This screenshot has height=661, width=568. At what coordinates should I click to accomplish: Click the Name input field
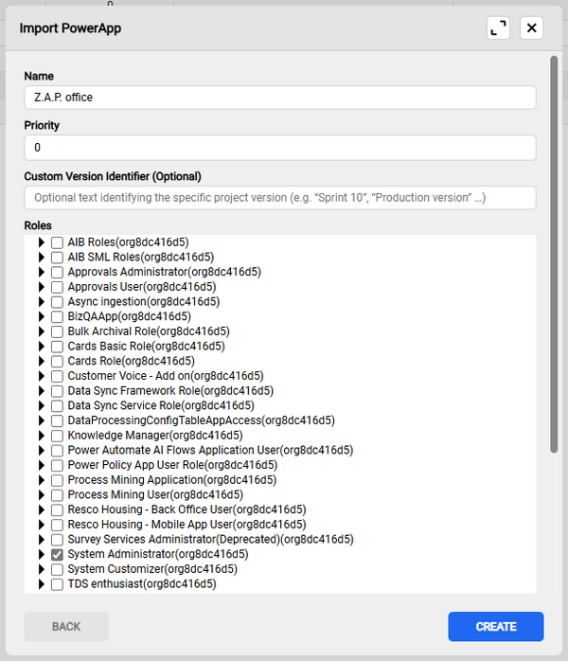coord(280,98)
